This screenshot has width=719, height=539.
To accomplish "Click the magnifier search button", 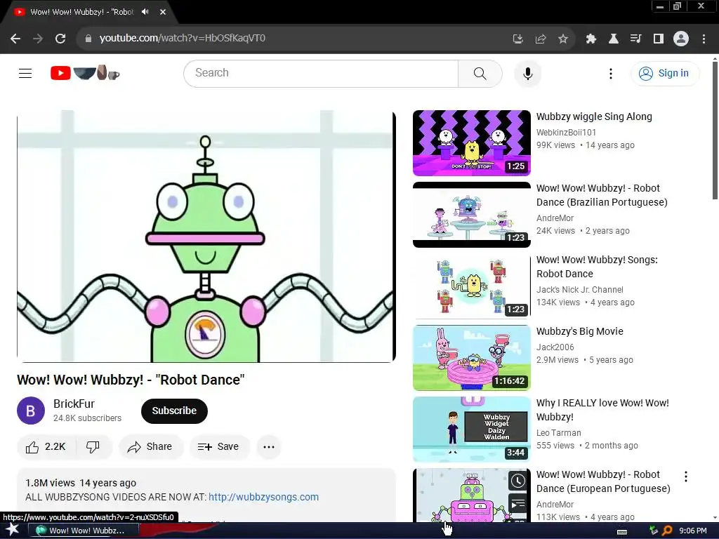I will [480, 73].
